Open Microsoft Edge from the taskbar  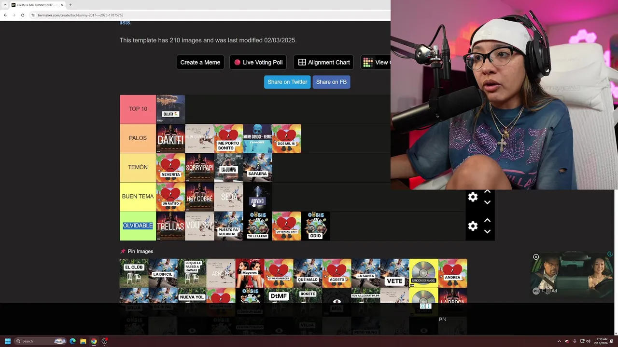click(x=72, y=341)
